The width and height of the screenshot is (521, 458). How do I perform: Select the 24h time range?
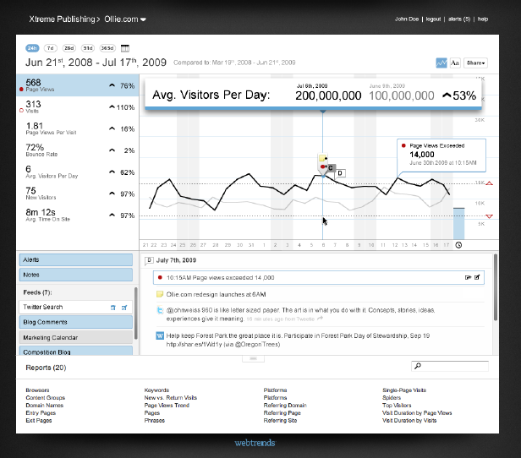(x=32, y=48)
